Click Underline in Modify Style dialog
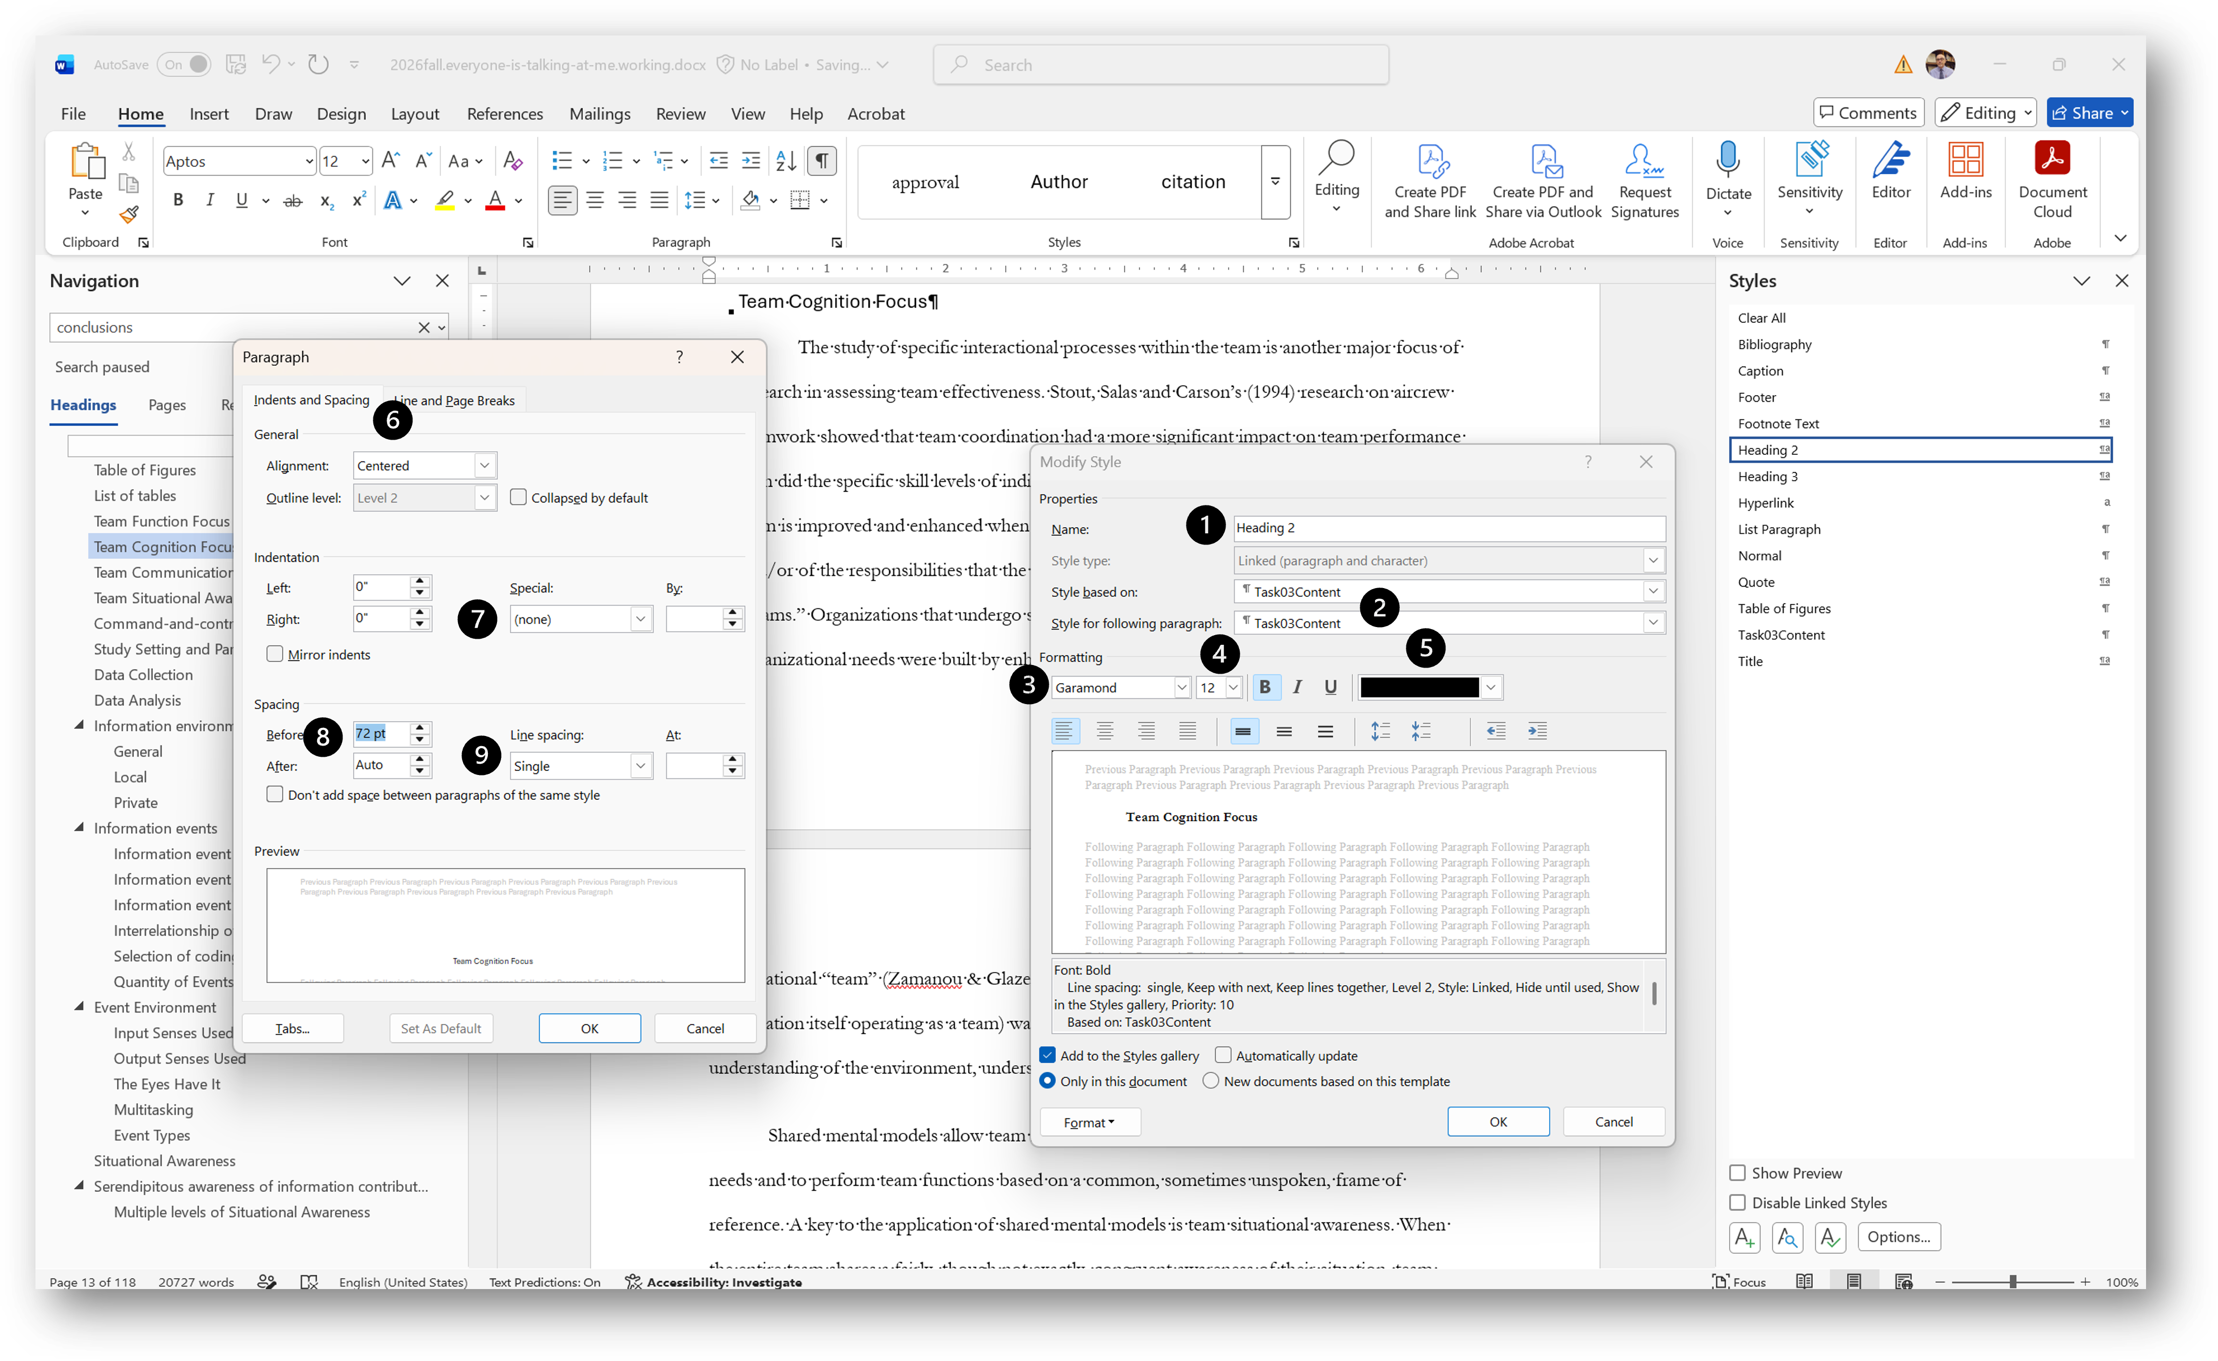The height and width of the screenshot is (1361, 2218). tap(1330, 688)
